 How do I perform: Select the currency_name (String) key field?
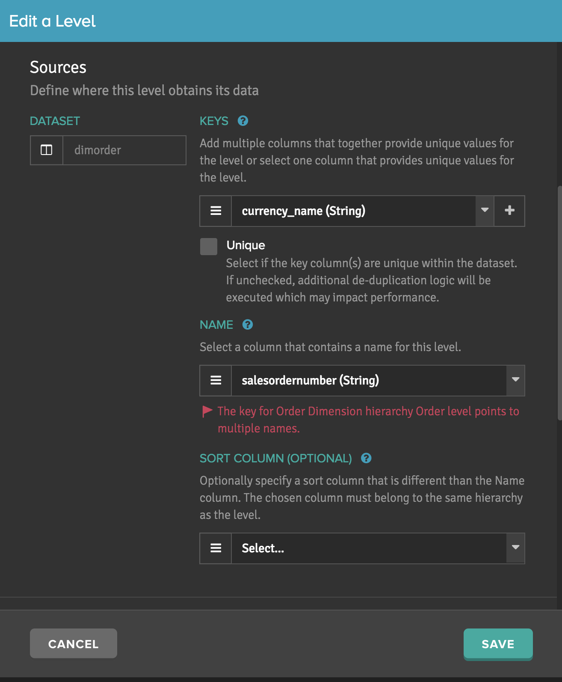pos(353,211)
